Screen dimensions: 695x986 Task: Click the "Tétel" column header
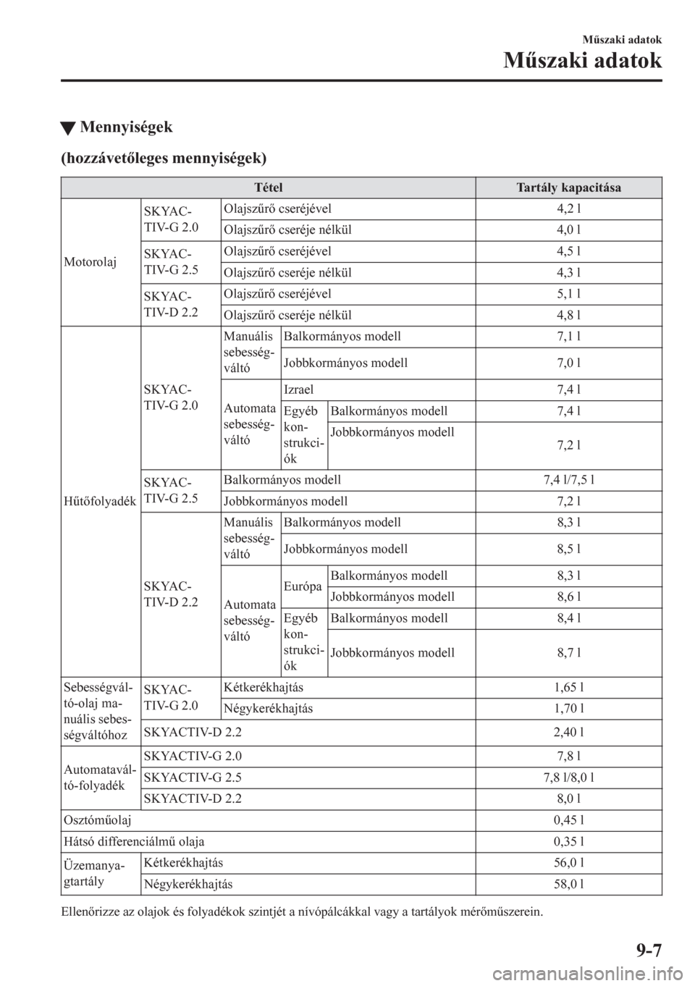point(268,187)
